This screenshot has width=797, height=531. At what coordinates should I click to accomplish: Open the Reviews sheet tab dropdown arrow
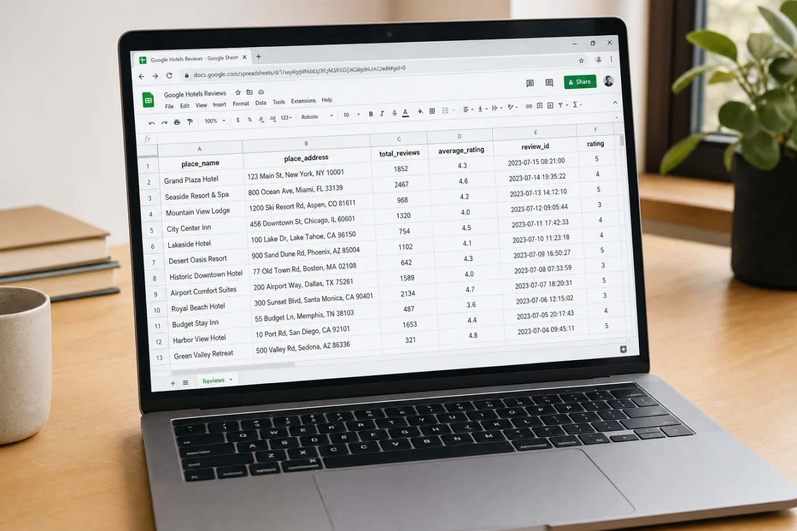tap(231, 380)
